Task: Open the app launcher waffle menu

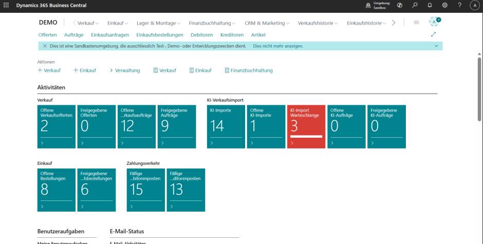Action: [6, 5]
